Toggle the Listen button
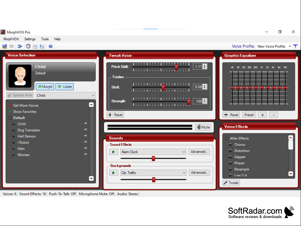 [65, 87]
